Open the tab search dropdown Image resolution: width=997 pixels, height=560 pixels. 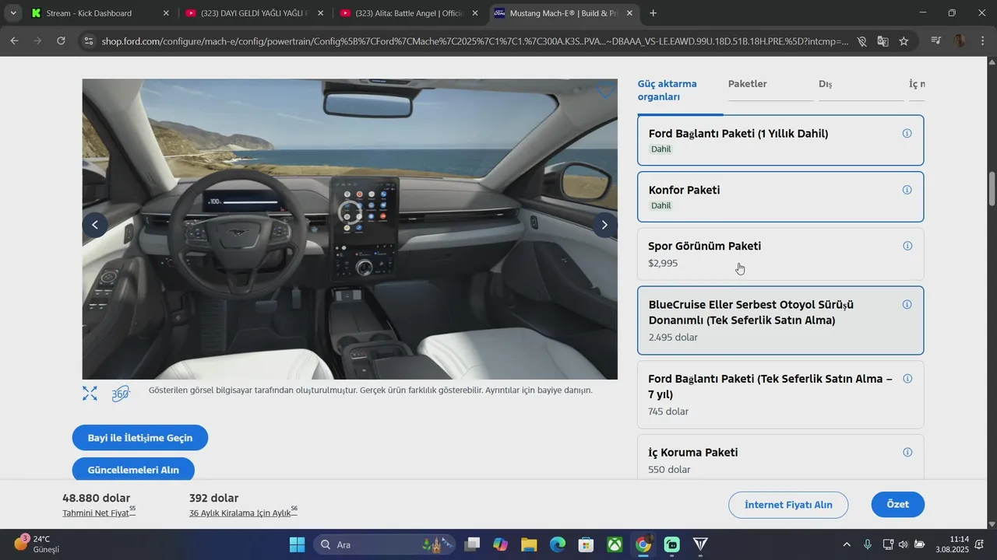coord(13,13)
